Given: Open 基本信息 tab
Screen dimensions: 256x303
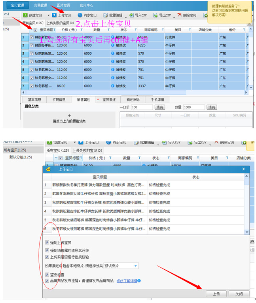Looking at the screenshot, I should (x=34, y=99).
